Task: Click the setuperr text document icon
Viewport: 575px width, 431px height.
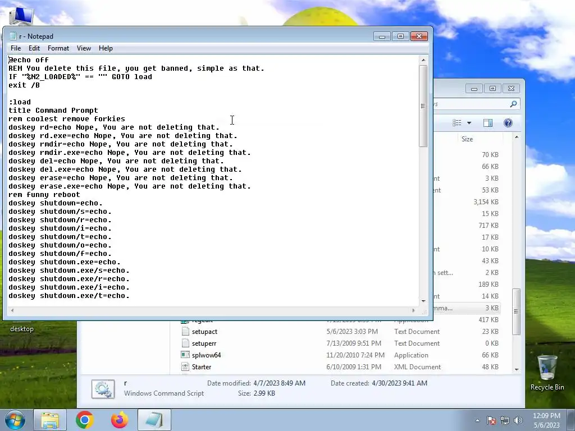Action: (x=185, y=343)
